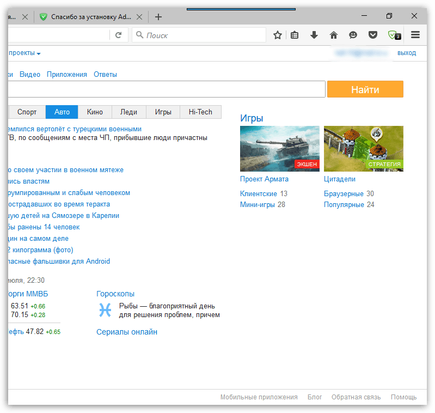Open the 'Цитадели' game link

click(x=340, y=179)
